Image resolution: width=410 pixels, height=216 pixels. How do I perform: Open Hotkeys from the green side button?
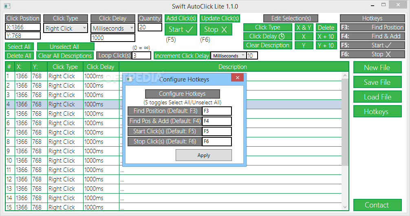(377, 111)
